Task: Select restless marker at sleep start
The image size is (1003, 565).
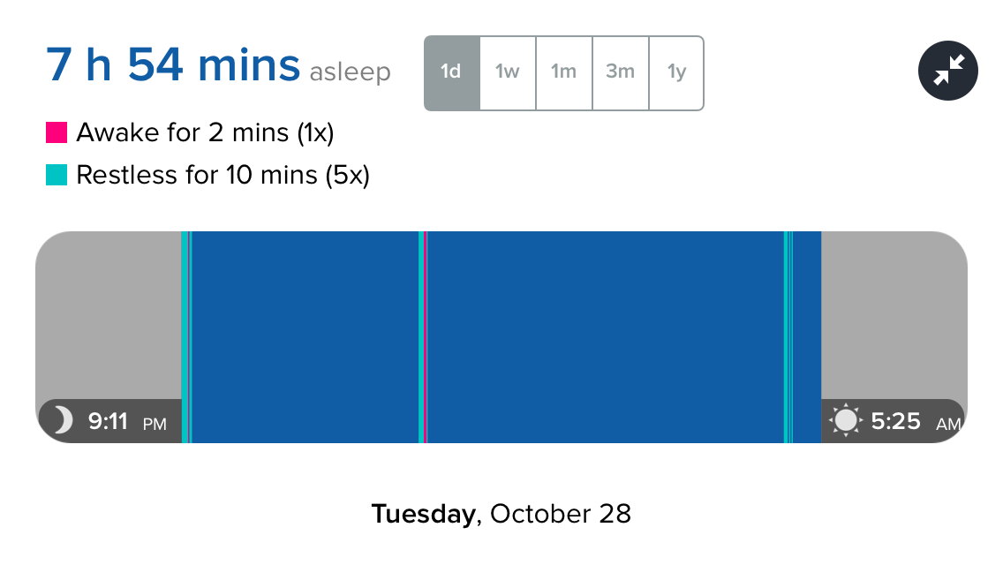Action: [185, 337]
